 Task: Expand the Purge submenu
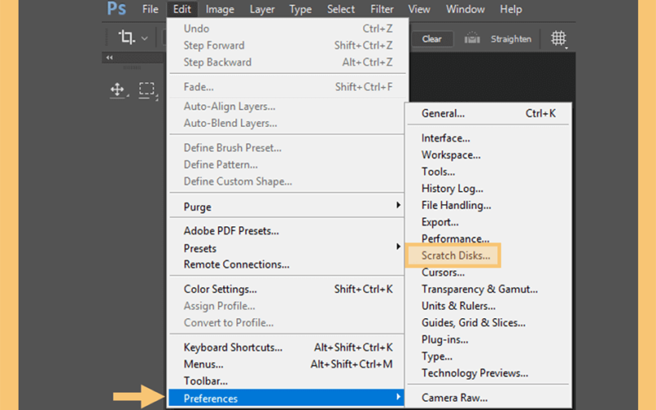click(286, 207)
